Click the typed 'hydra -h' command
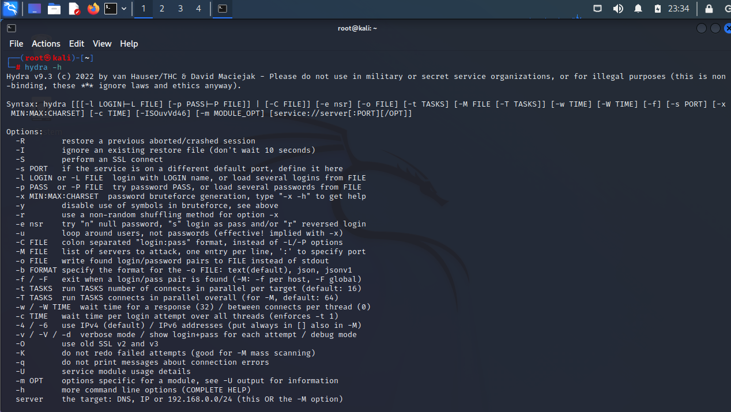The height and width of the screenshot is (412, 731). [x=43, y=67]
